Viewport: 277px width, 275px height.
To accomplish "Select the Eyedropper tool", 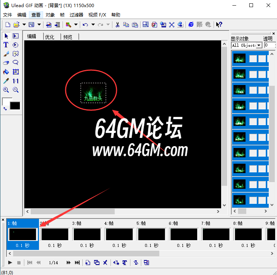I will [6, 81].
